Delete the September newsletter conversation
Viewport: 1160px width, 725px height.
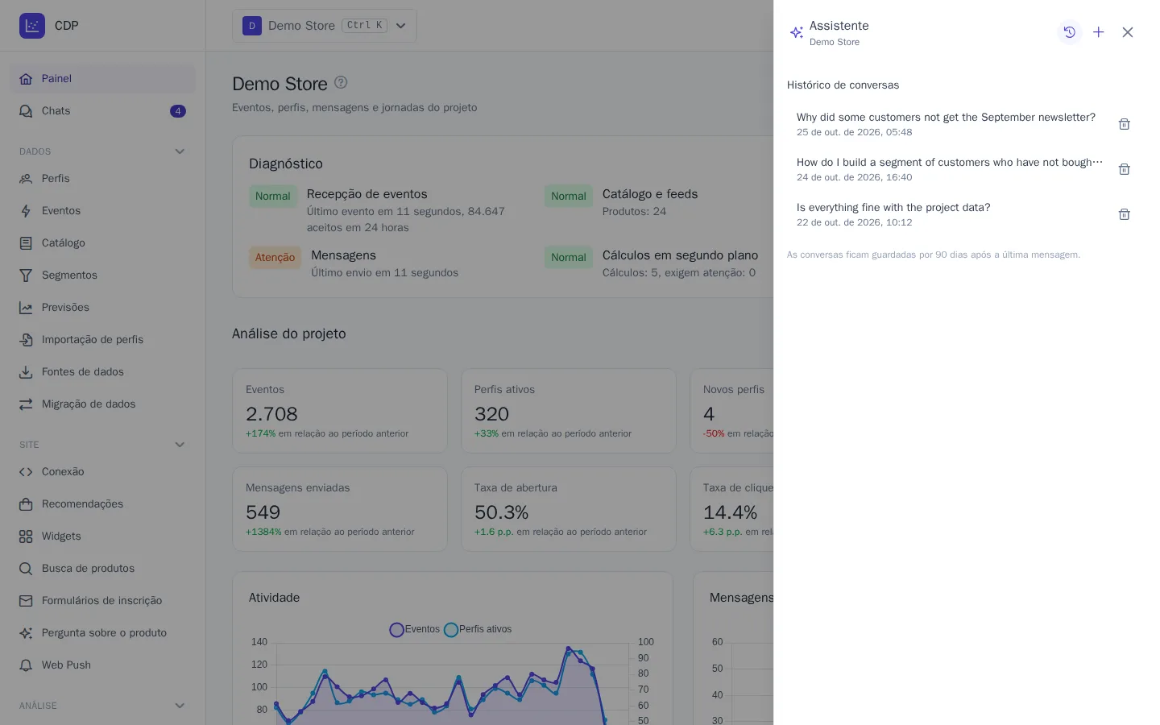click(1124, 124)
